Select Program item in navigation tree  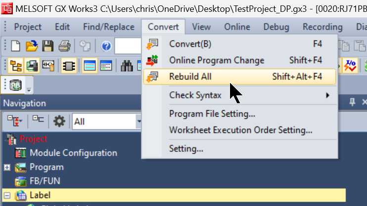click(46, 167)
